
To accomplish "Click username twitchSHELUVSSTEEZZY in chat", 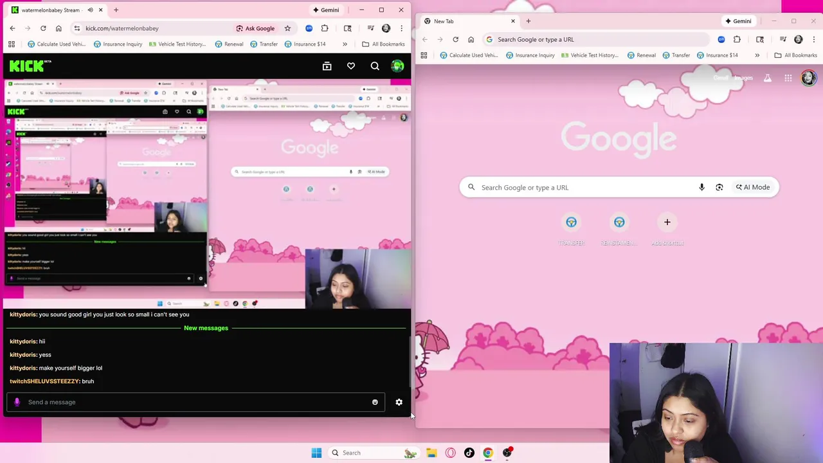I will [x=44, y=381].
